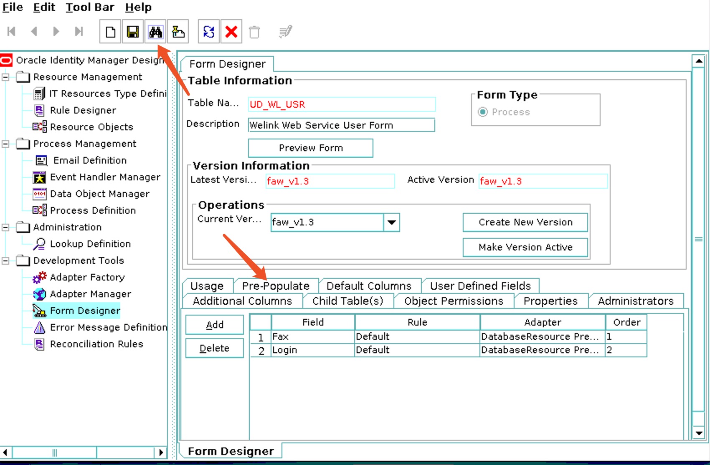Open IT Resources Type Definition icon
The image size is (710, 465).
coord(39,94)
